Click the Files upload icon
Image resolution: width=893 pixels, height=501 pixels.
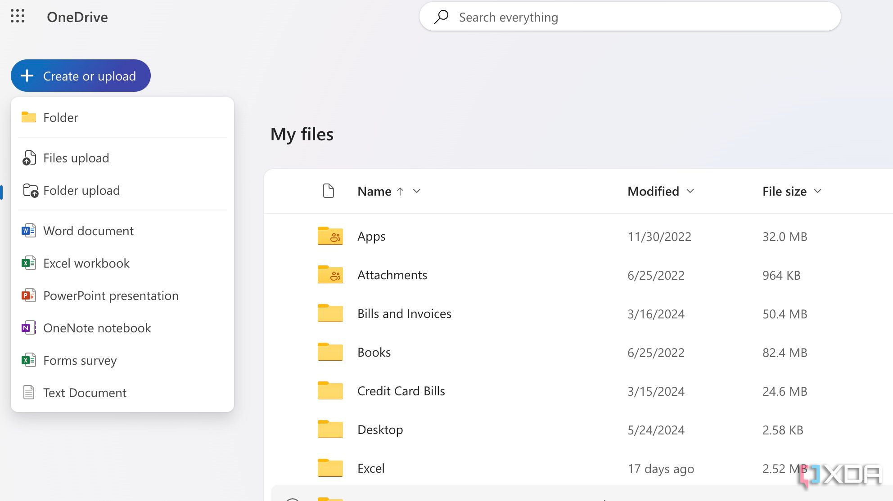coord(29,158)
